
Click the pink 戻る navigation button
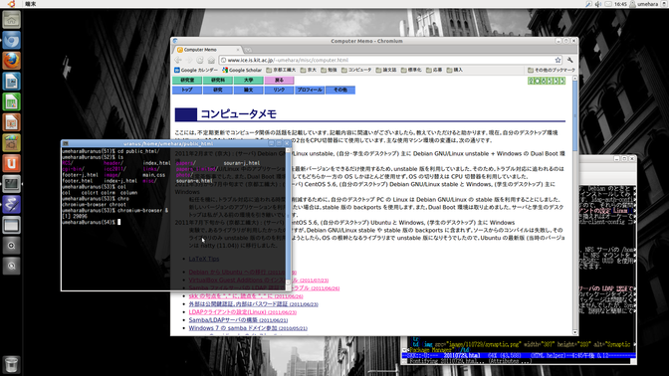click(279, 81)
